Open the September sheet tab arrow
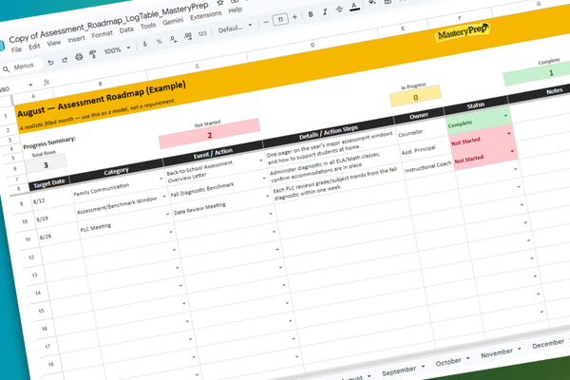 point(423,366)
